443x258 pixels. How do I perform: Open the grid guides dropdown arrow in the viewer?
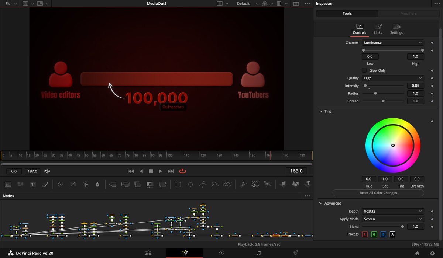[x=286, y=4]
